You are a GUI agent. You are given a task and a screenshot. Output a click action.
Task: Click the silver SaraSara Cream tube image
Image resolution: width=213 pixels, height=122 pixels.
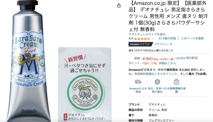[x=29, y=61]
